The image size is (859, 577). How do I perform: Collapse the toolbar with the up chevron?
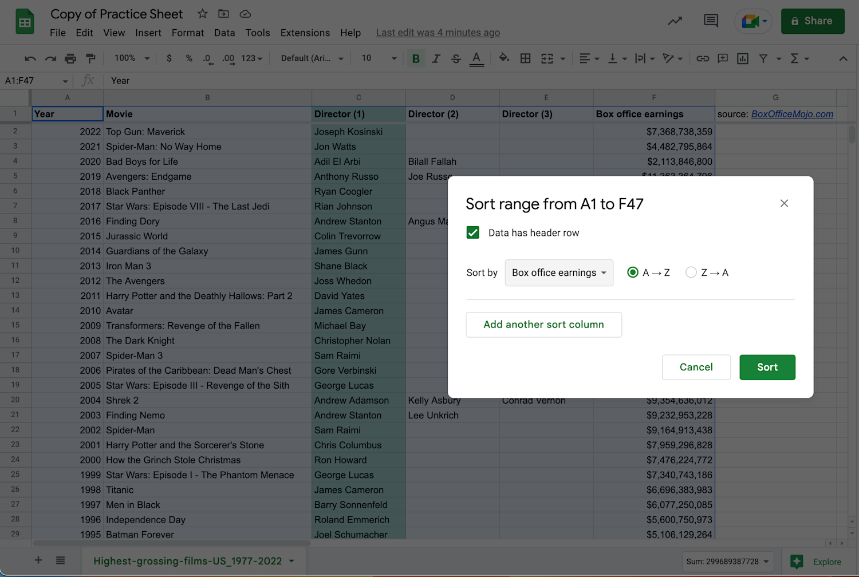click(x=843, y=58)
